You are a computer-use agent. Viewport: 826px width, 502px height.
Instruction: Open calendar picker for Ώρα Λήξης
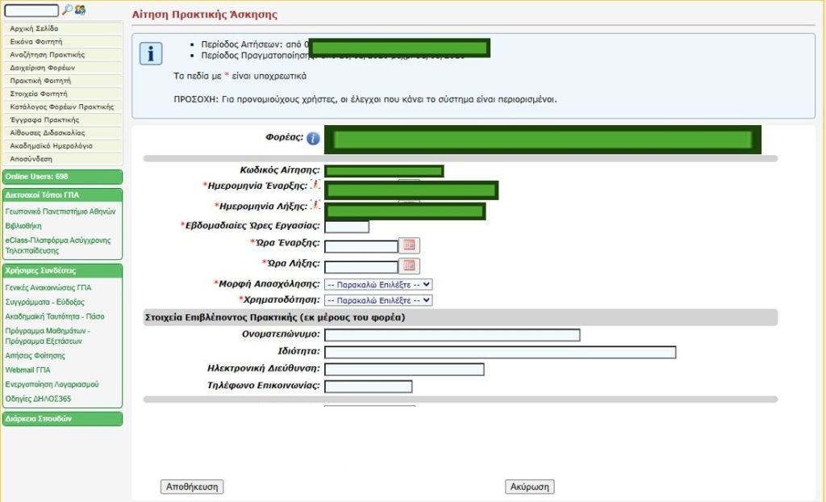409,266
